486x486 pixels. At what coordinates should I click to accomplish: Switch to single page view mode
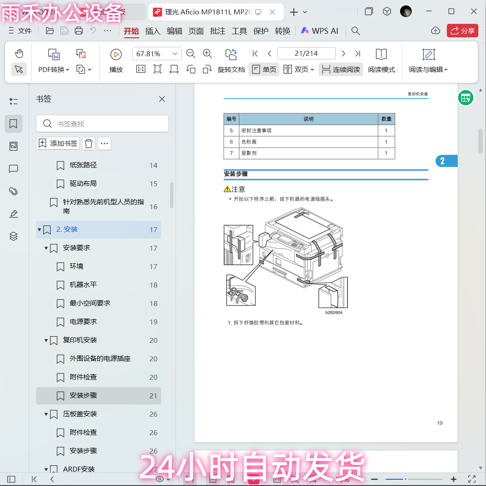[x=264, y=69]
